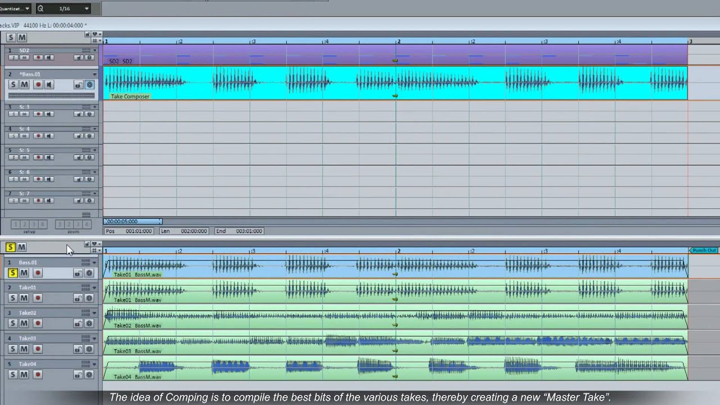
Task: Click the Punch Out marker in the take timeline
Action: (x=703, y=250)
